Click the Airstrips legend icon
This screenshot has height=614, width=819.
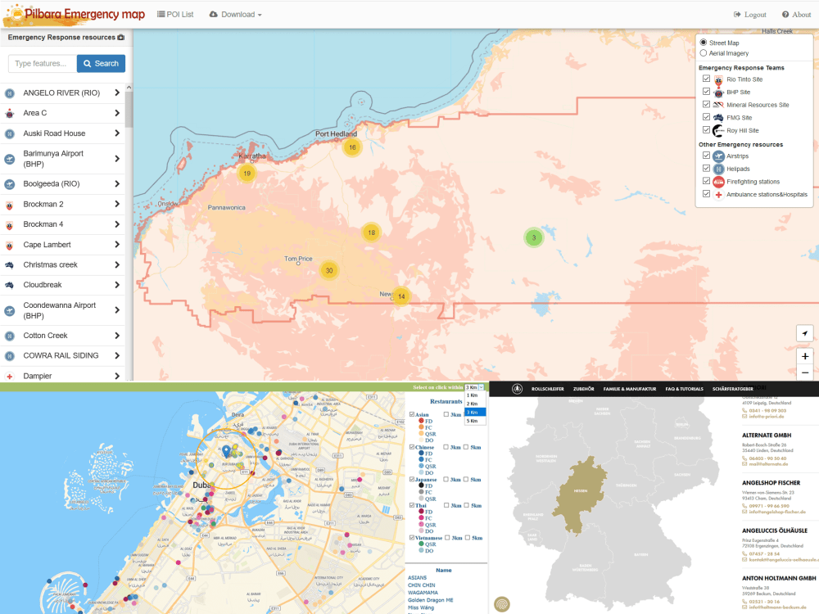click(x=718, y=156)
